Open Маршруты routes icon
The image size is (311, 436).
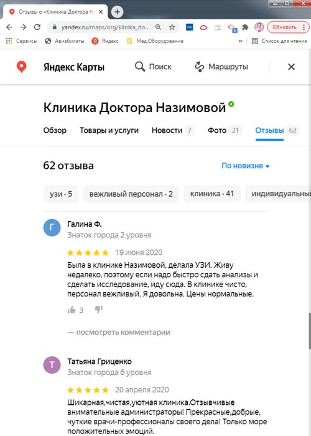point(200,67)
